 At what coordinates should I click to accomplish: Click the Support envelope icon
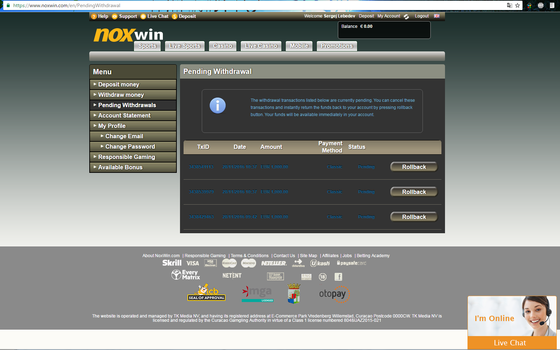point(115,16)
